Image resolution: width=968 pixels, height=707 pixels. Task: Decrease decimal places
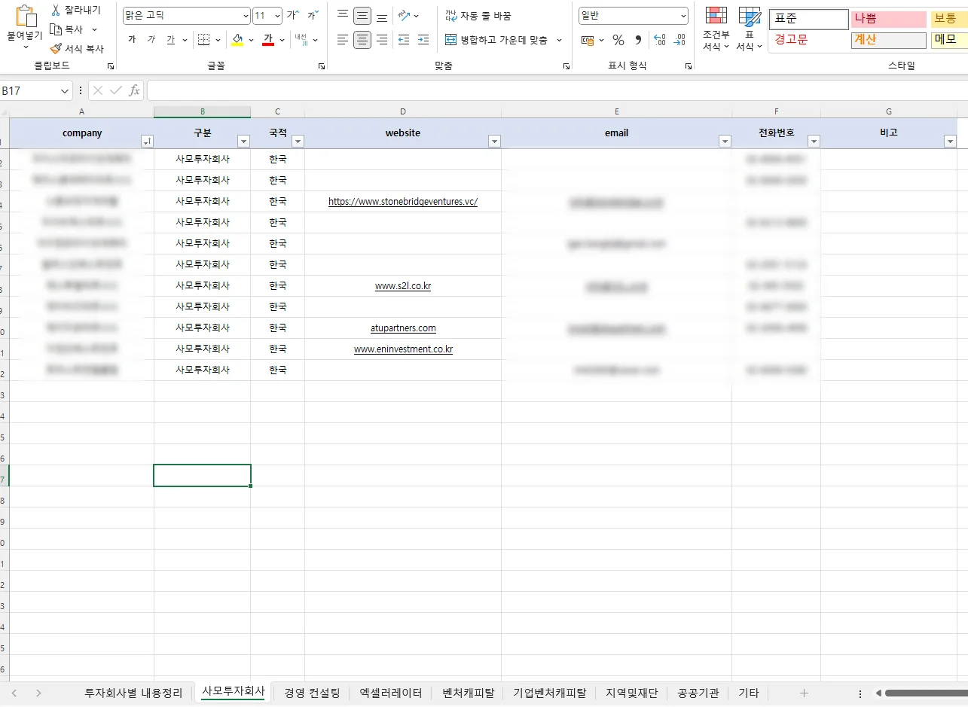coord(680,40)
